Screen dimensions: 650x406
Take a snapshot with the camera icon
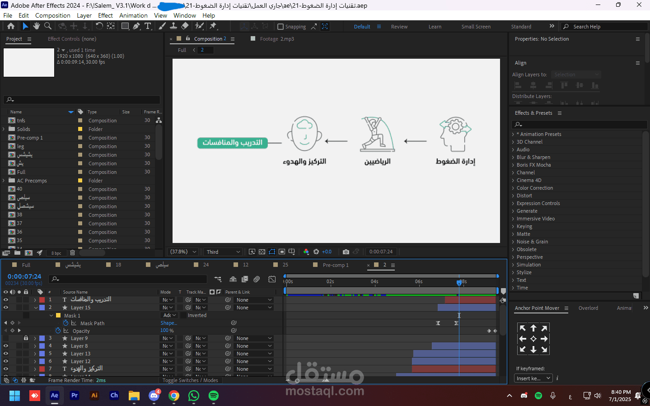pyautogui.click(x=346, y=252)
